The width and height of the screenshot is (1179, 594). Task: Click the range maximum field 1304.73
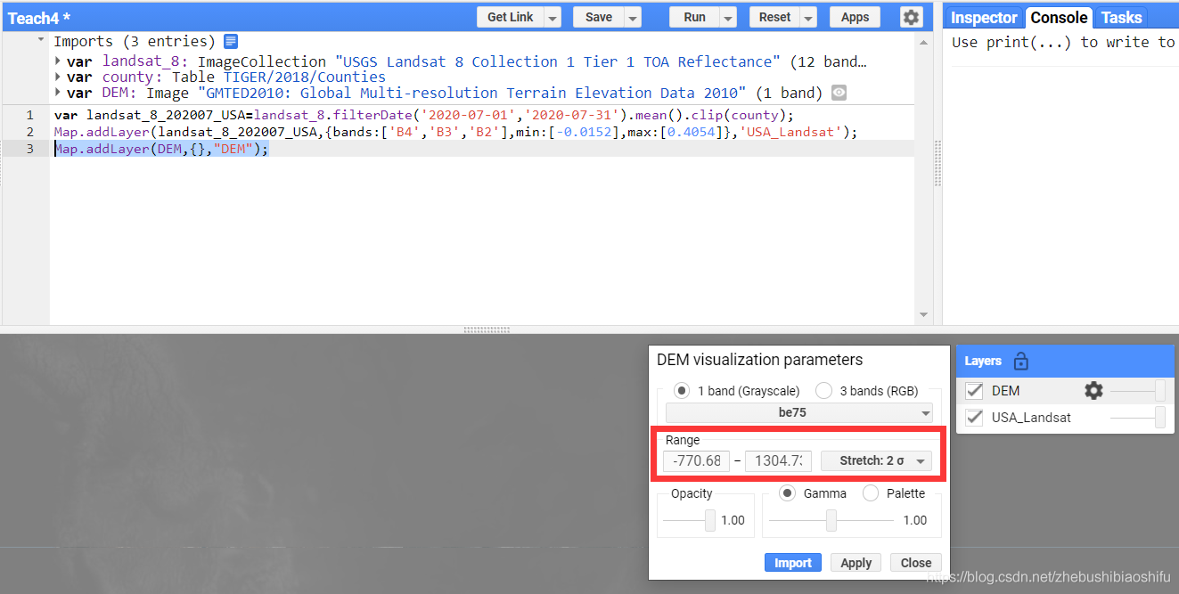tap(778, 460)
